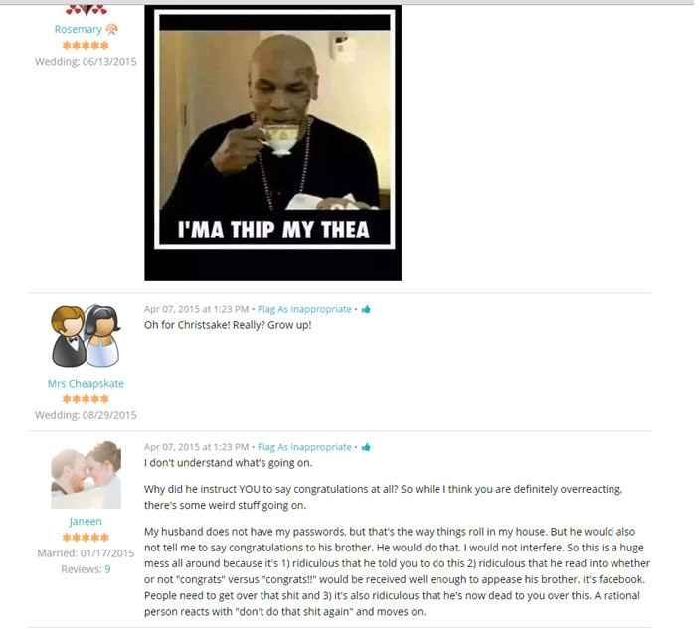Open Mrs Cheapskate's bride and groom avatar
699x629 pixels.
click(x=86, y=336)
